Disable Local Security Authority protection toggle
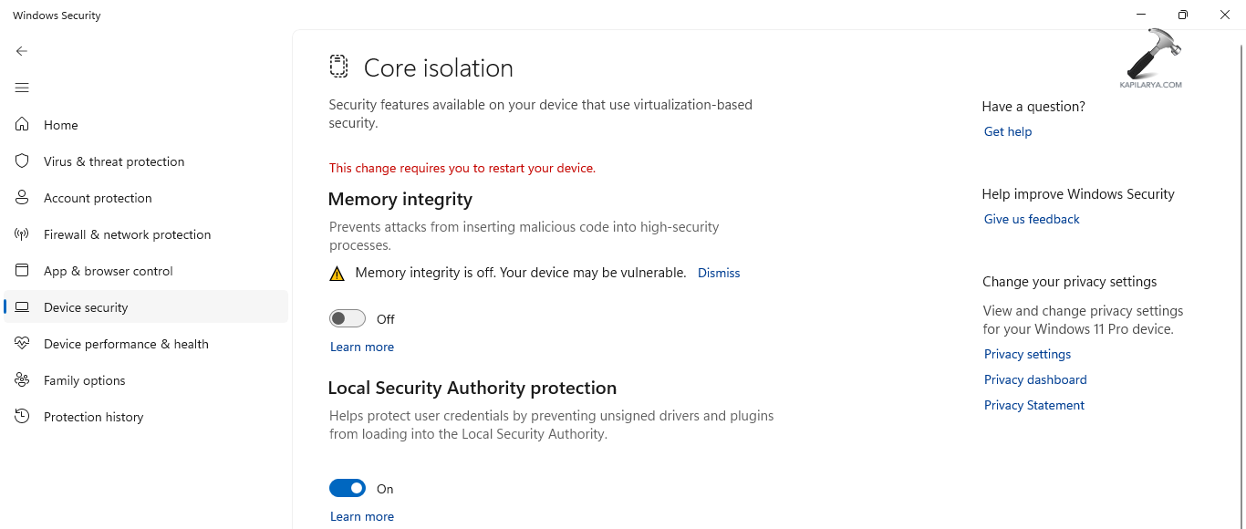This screenshot has height=529, width=1246. coord(348,488)
